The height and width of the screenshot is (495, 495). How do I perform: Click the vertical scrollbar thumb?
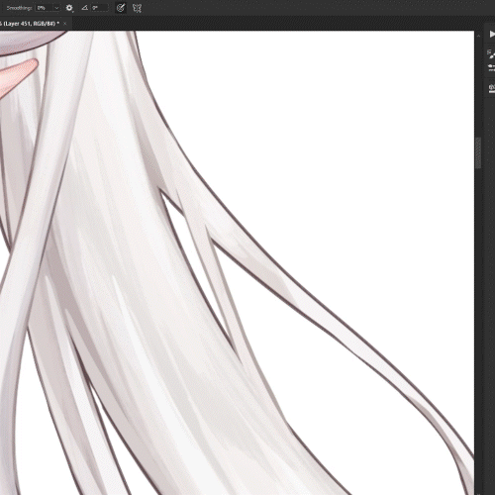(478, 153)
